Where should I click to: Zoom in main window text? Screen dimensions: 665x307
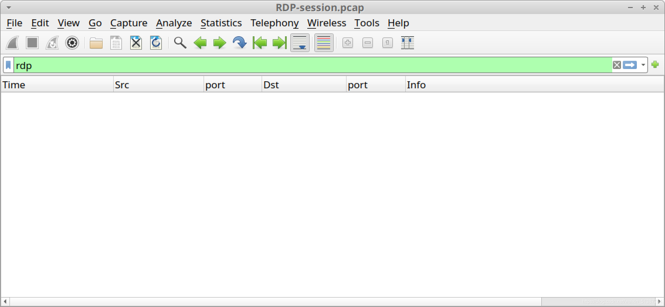pos(348,43)
